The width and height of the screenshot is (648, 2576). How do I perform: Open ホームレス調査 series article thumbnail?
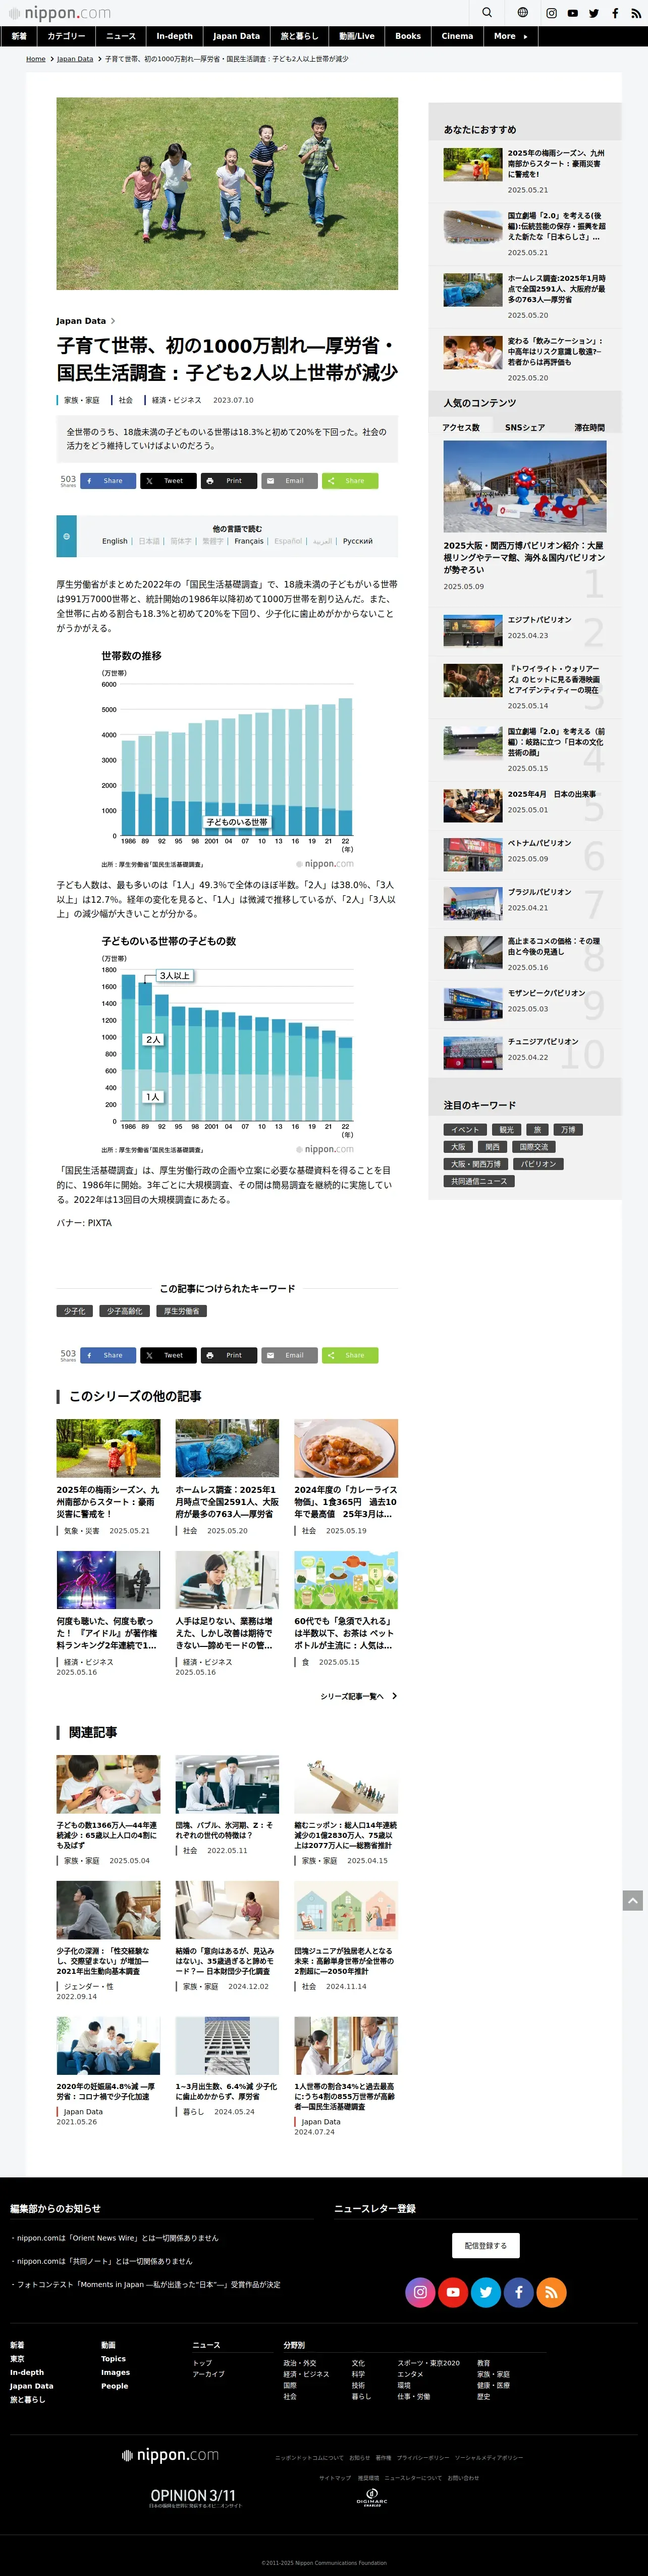point(228,1448)
